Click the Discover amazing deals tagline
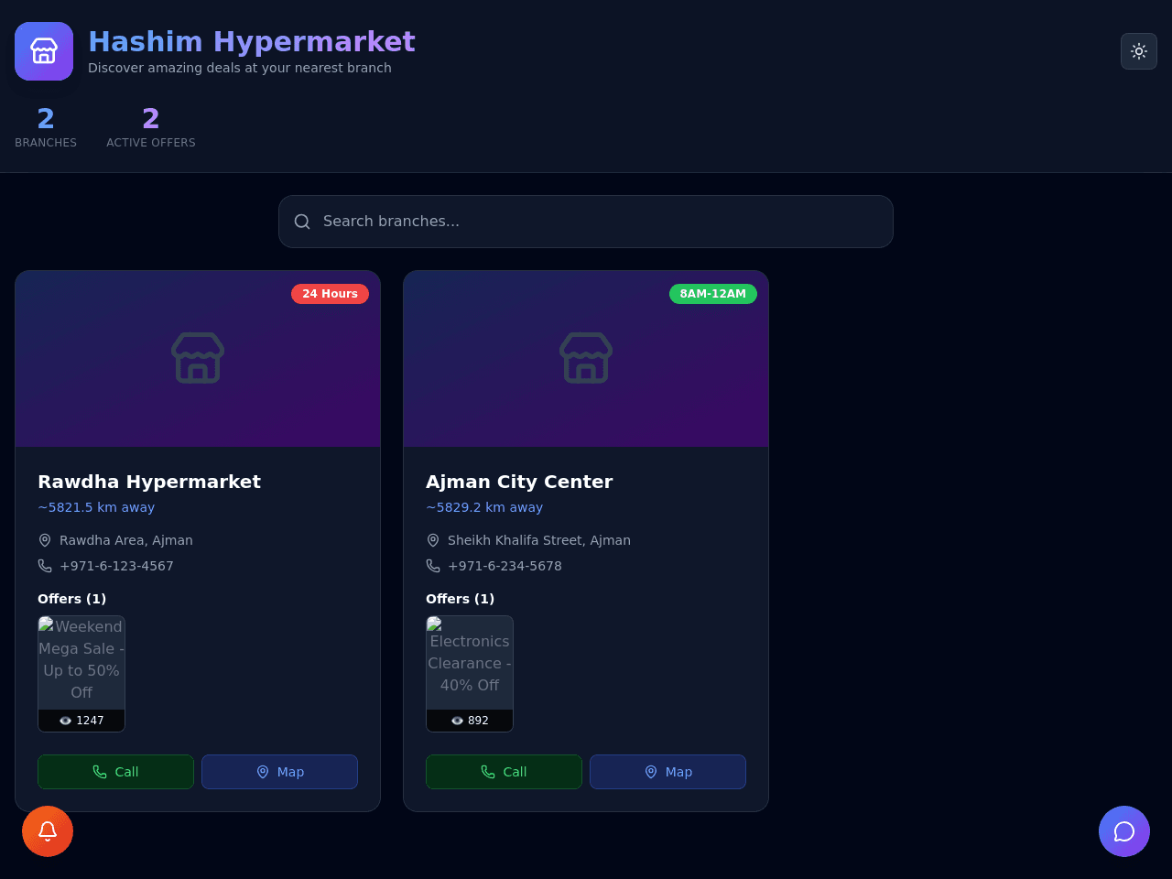Viewport: 1172px width, 879px height. 240,68
